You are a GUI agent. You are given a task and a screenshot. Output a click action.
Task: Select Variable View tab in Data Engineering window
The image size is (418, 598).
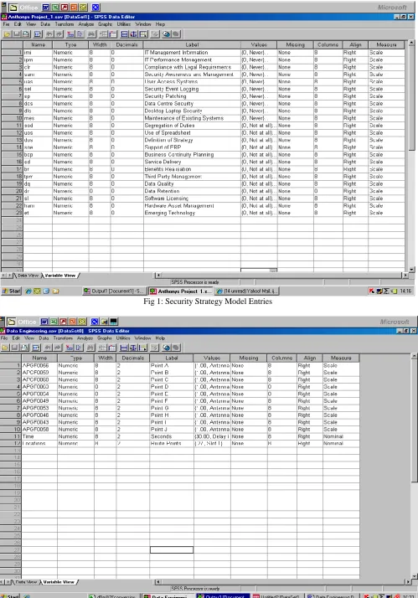[59, 582]
